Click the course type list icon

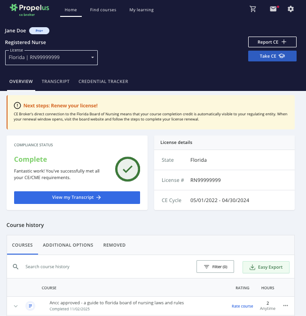click(30, 306)
